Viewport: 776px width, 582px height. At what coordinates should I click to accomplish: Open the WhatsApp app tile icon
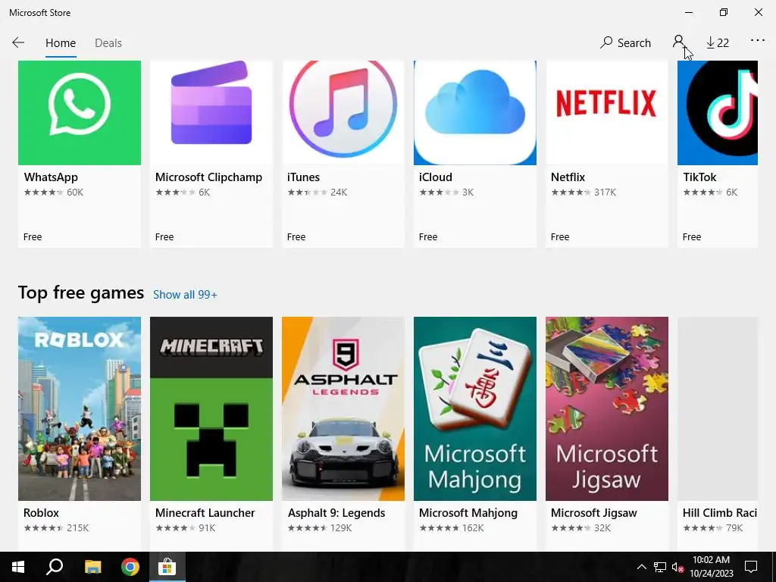(x=80, y=113)
